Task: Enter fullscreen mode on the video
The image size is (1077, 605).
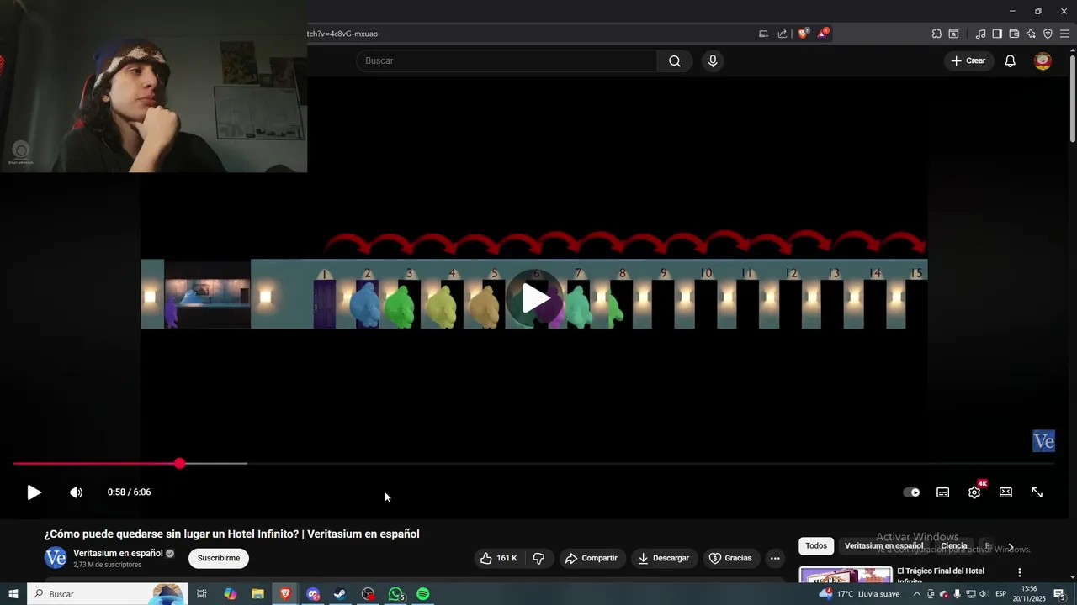Action: 1037,492
